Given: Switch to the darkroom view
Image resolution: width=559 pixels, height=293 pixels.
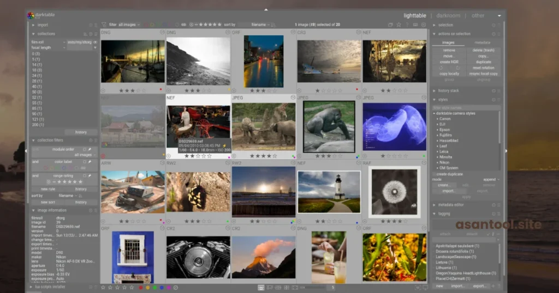Looking at the screenshot, I should pos(448,16).
